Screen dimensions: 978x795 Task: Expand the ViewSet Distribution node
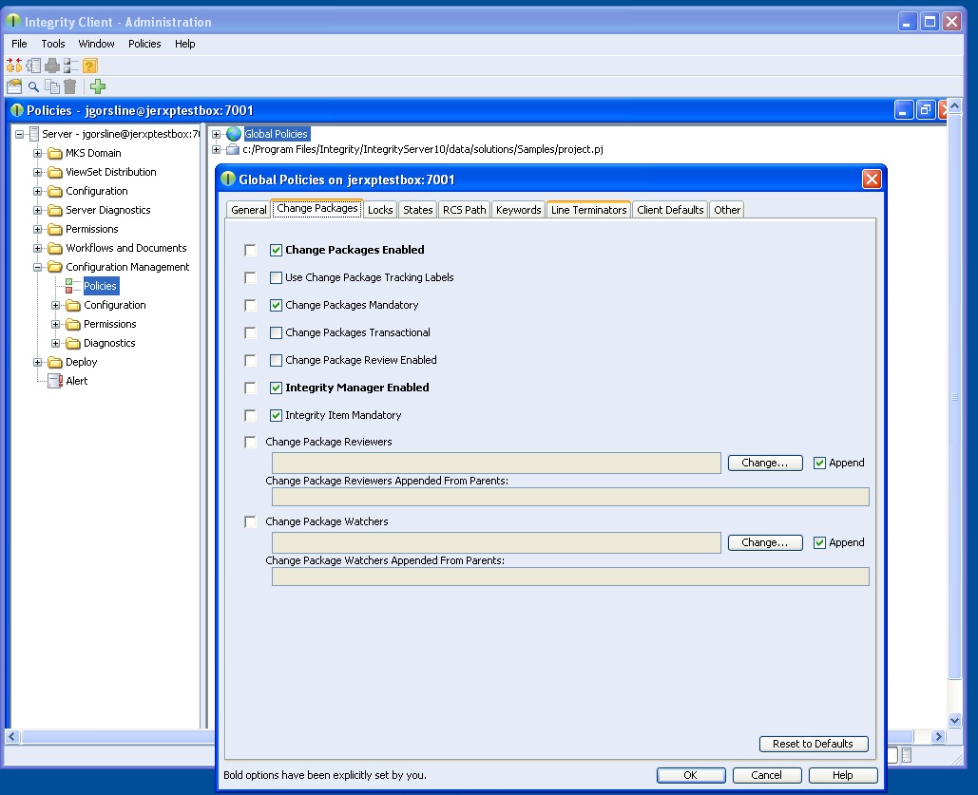(37, 172)
